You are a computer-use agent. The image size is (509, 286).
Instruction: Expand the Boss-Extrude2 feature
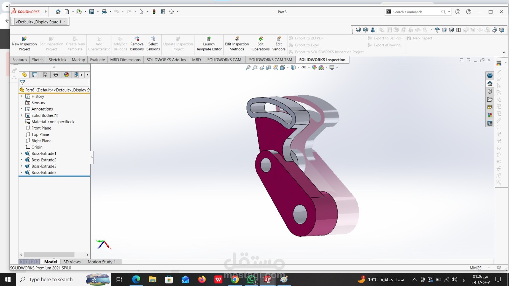[21, 160]
